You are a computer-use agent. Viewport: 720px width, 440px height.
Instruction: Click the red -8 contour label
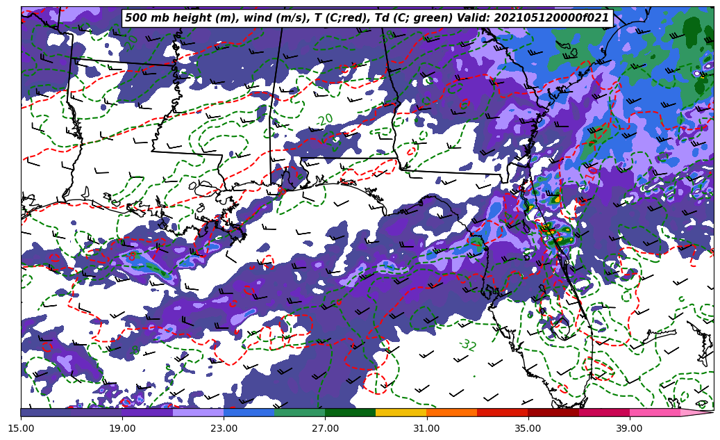pos(131,255)
